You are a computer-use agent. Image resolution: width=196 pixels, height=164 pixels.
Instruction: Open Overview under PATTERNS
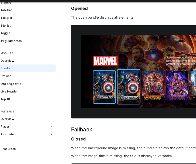7,119
